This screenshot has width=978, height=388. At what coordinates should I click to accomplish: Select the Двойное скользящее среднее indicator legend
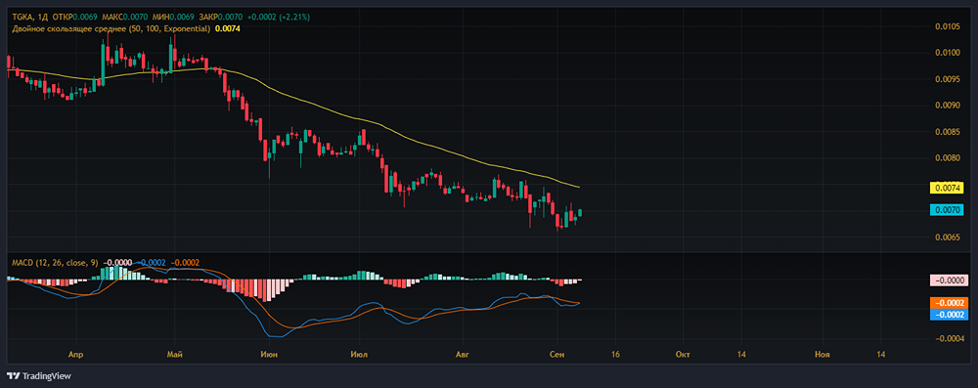pyautogui.click(x=111, y=28)
